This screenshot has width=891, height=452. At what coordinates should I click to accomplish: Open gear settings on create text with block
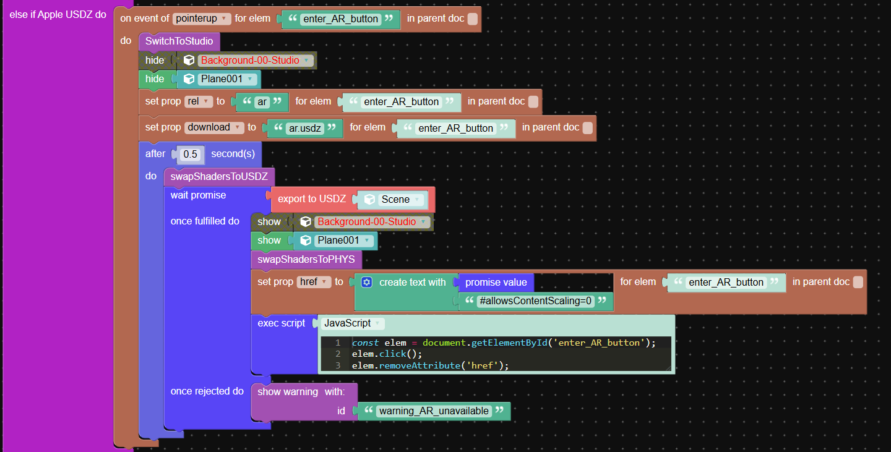click(367, 283)
